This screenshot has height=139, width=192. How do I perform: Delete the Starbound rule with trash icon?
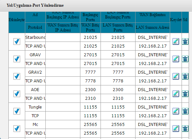pos(185,42)
